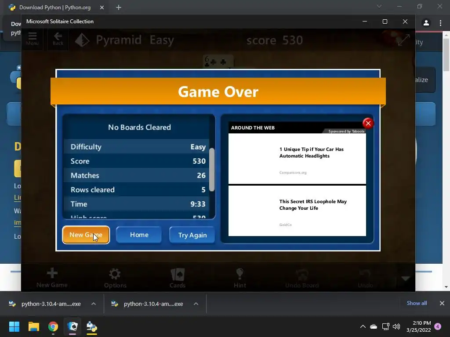Screen dimensions: 450x337
Task: Open the Options gear icon
Action: (115, 278)
